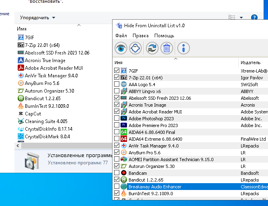Click sort arrow above Имя column in Hide list

pyautogui.click(x=176, y=59)
